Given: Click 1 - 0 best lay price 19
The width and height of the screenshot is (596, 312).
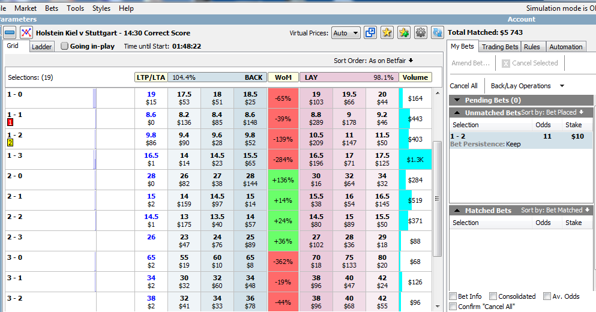Looking at the screenshot, I should click(x=316, y=98).
